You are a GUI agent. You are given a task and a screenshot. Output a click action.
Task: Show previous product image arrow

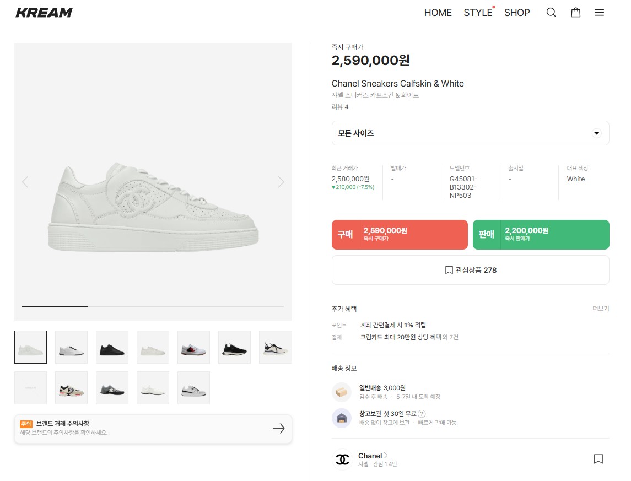coord(25,182)
